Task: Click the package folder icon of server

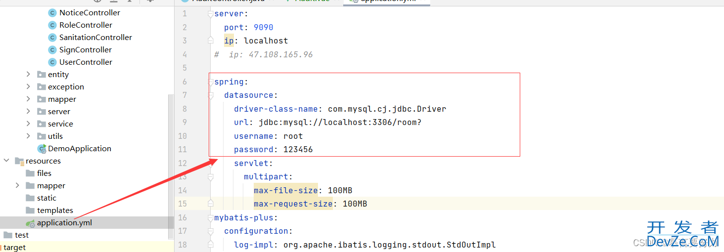Action: coord(42,111)
